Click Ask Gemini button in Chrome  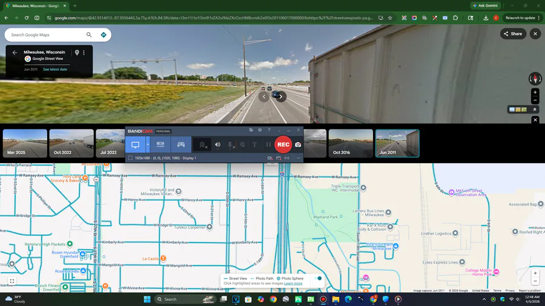pyautogui.click(x=486, y=5)
